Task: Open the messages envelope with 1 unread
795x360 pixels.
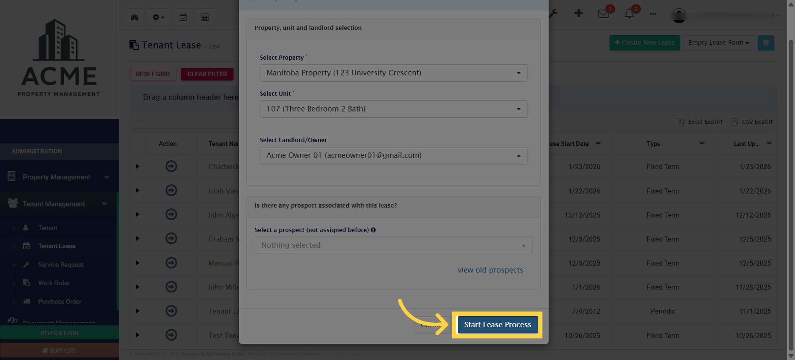Action: tap(604, 13)
